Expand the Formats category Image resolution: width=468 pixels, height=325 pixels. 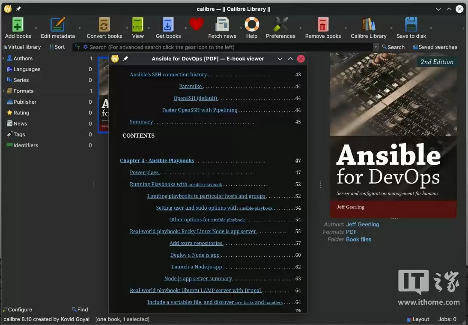[x=3, y=91]
